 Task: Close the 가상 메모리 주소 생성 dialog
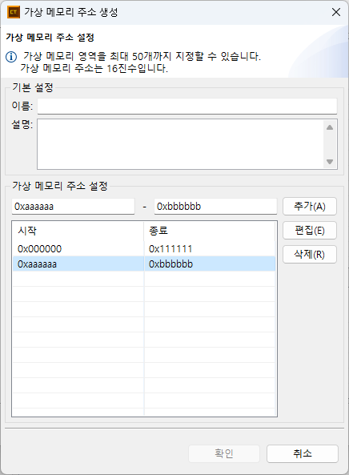click(336, 12)
